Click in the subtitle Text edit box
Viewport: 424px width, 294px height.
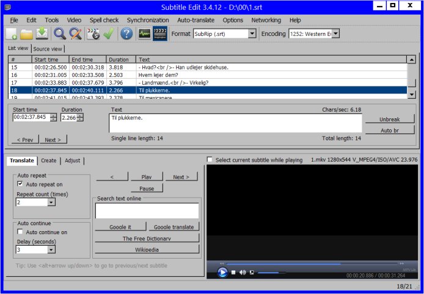tap(235, 123)
